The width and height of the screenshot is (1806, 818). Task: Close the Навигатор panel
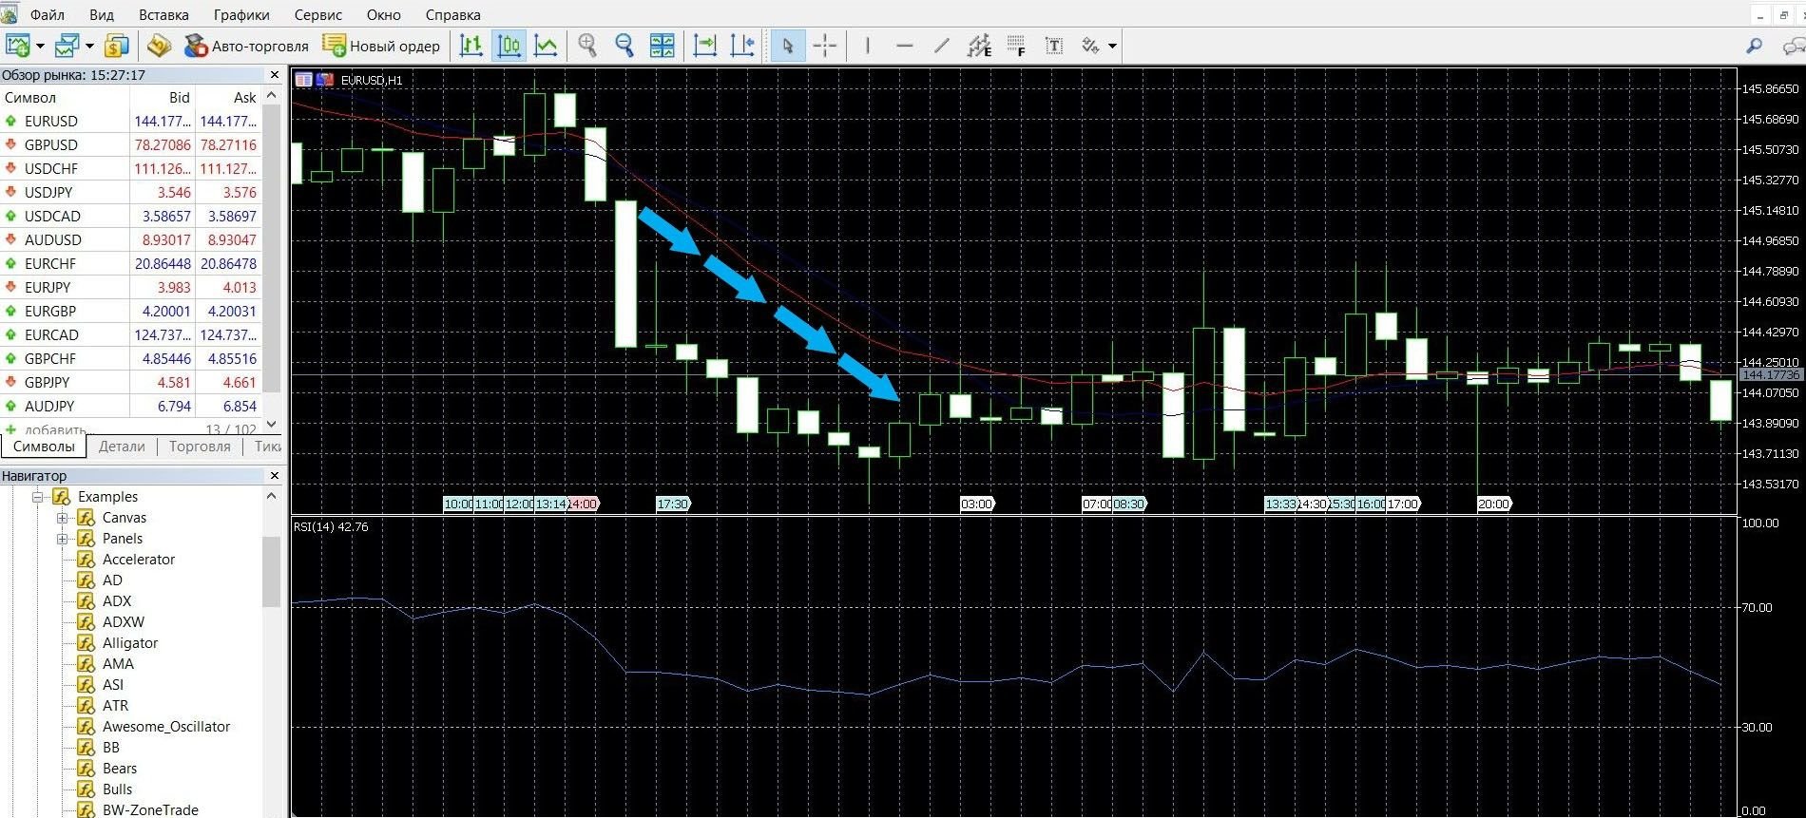point(275,476)
